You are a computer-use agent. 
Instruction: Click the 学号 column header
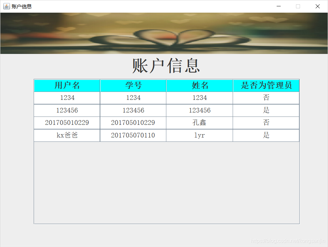pyautogui.click(x=133, y=86)
